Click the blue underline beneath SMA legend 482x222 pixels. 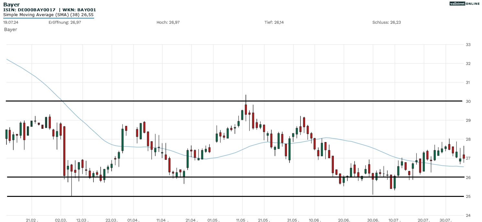pyautogui.click(x=49, y=18)
